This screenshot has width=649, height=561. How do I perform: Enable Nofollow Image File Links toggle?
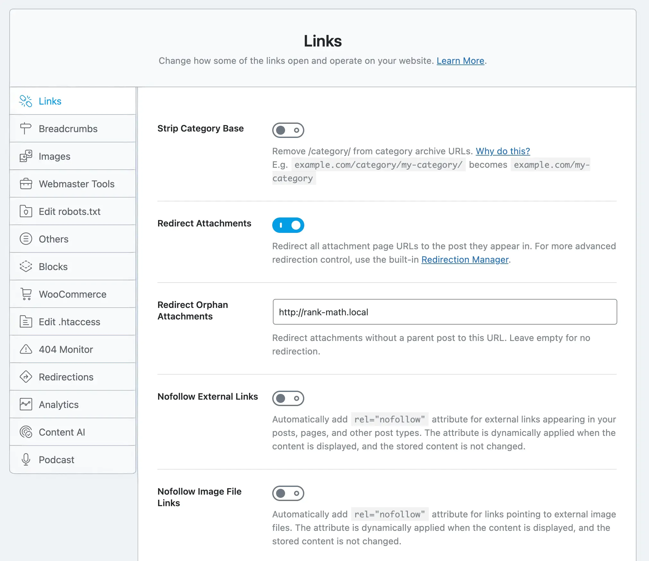tap(288, 493)
